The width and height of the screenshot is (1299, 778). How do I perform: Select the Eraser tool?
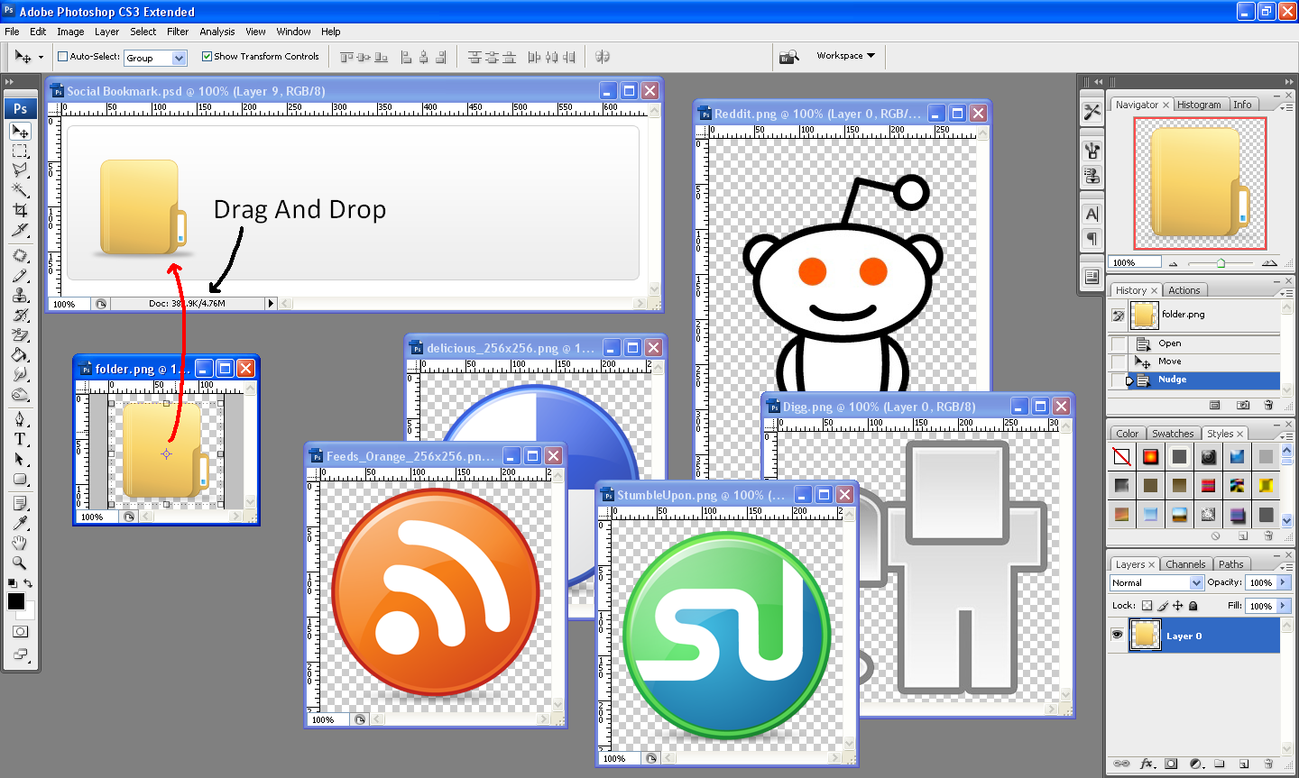(x=20, y=335)
